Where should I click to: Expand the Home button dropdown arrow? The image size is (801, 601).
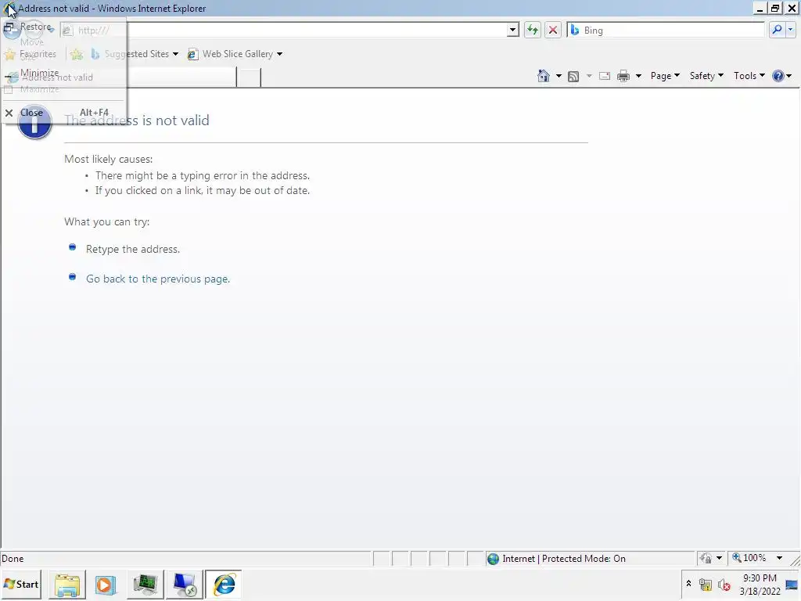(559, 76)
